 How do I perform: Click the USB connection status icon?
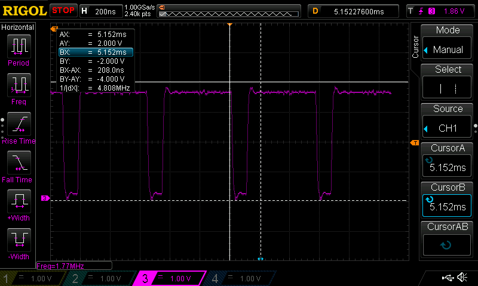point(448,277)
